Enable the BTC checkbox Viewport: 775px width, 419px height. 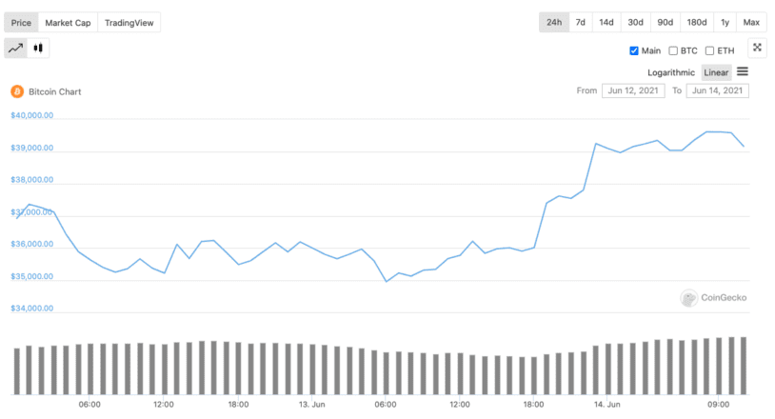pyautogui.click(x=673, y=50)
